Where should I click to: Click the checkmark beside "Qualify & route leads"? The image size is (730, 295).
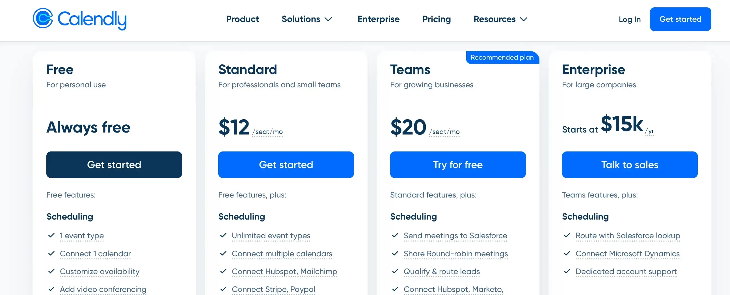pyautogui.click(x=395, y=272)
